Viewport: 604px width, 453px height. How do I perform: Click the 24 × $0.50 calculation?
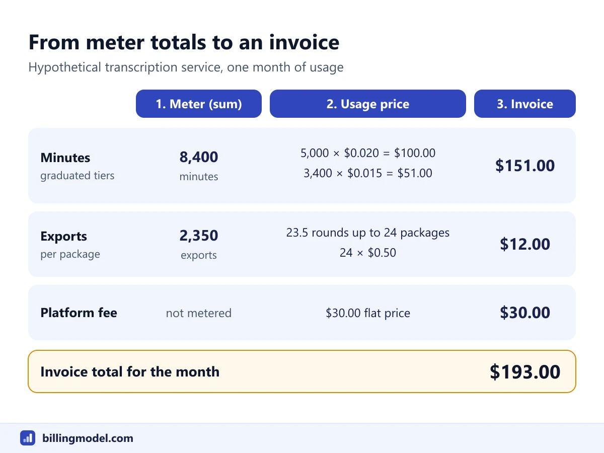click(368, 253)
